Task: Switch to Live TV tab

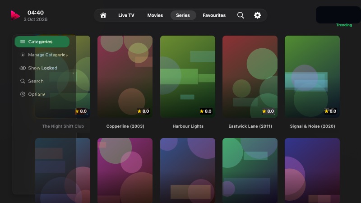Action: [x=126, y=15]
